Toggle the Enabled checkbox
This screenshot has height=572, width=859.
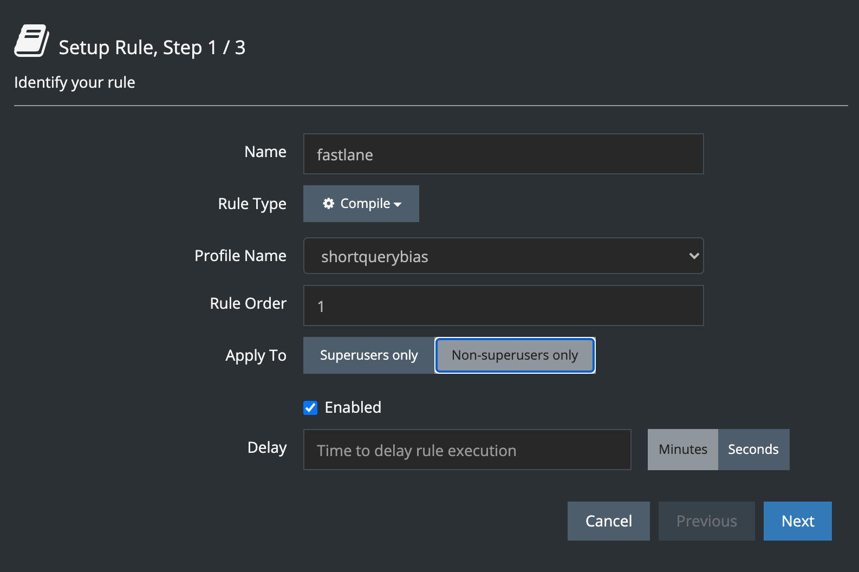[x=310, y=408]
